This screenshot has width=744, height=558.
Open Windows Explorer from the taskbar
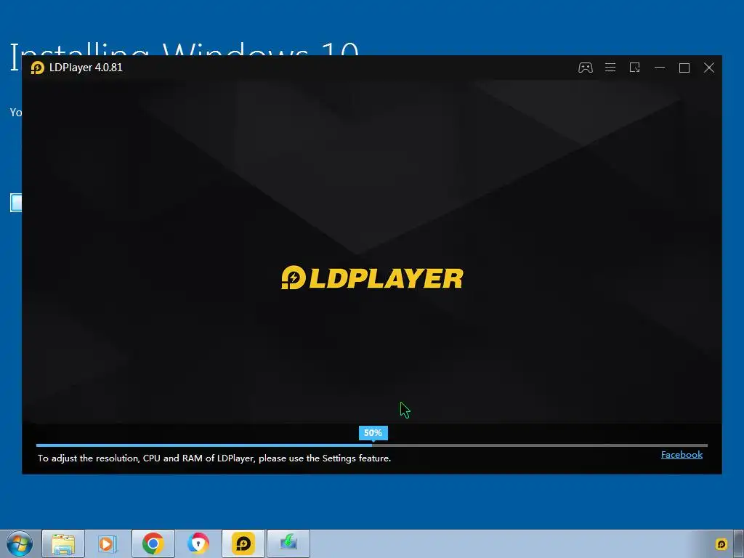click(x=63, y=543)
